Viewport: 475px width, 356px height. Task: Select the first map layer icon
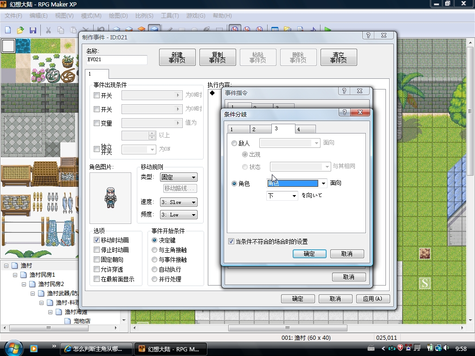[116, 29]
